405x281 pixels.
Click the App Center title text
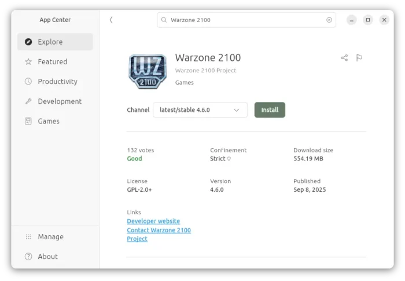pyautogui.click(x=55, y=20)
